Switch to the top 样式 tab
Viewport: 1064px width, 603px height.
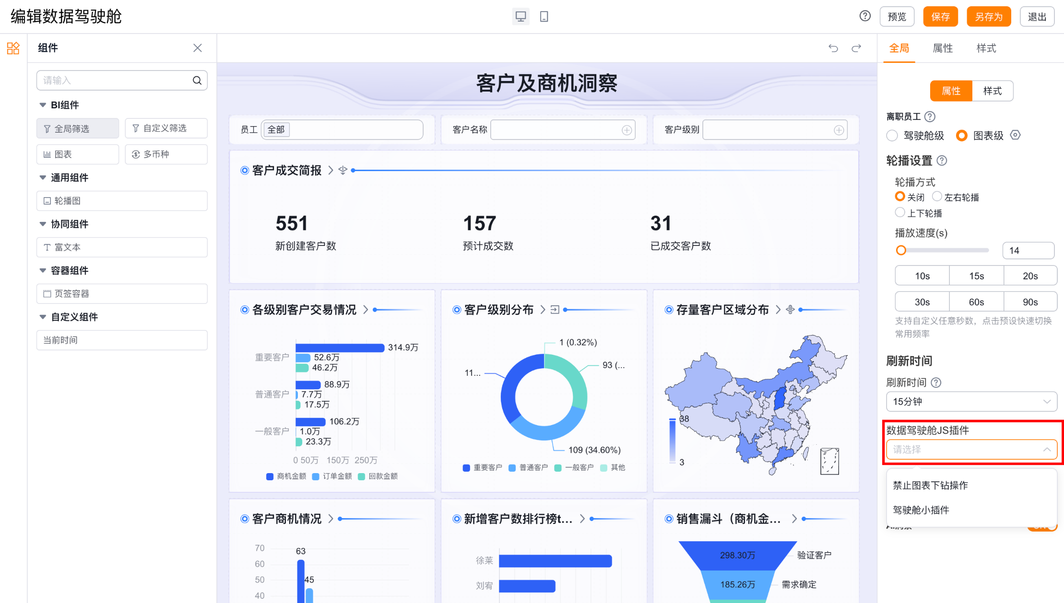986,48
